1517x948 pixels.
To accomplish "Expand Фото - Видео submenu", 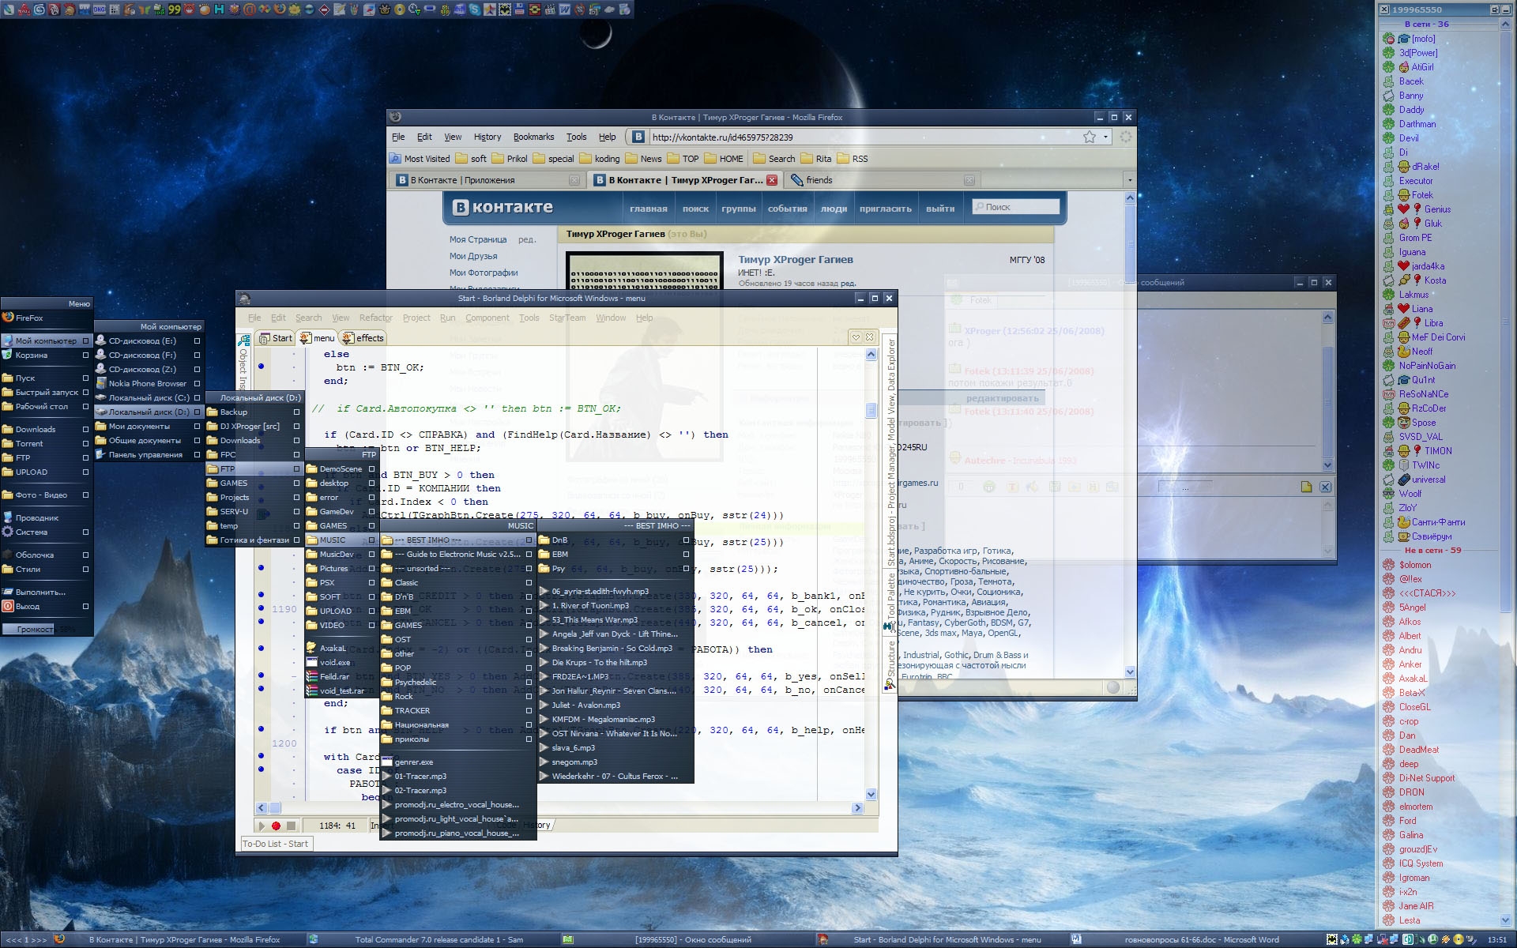I will click(46, 495).
